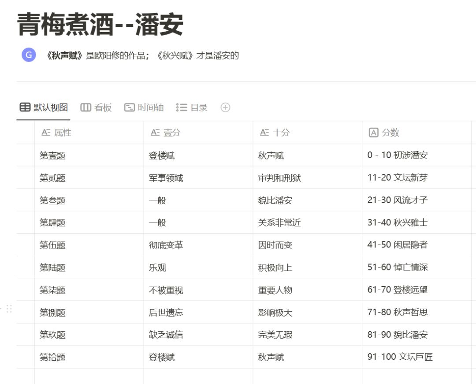Click the 31-40 秋兴雅士 cell

[417, 223]
